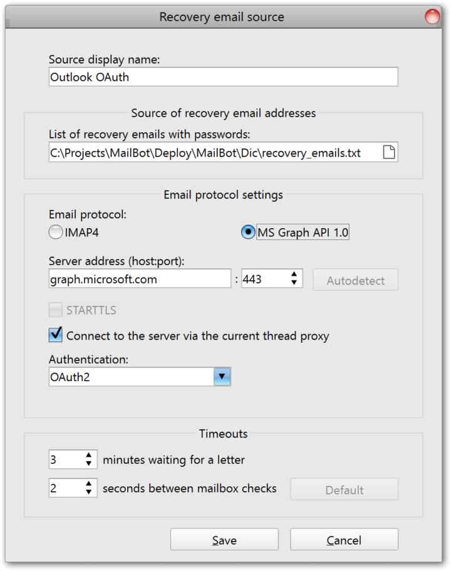Screen dimensions: 451x571
Task: Open the file browser icon beside the recovery emails path
Action: [388, 152]
